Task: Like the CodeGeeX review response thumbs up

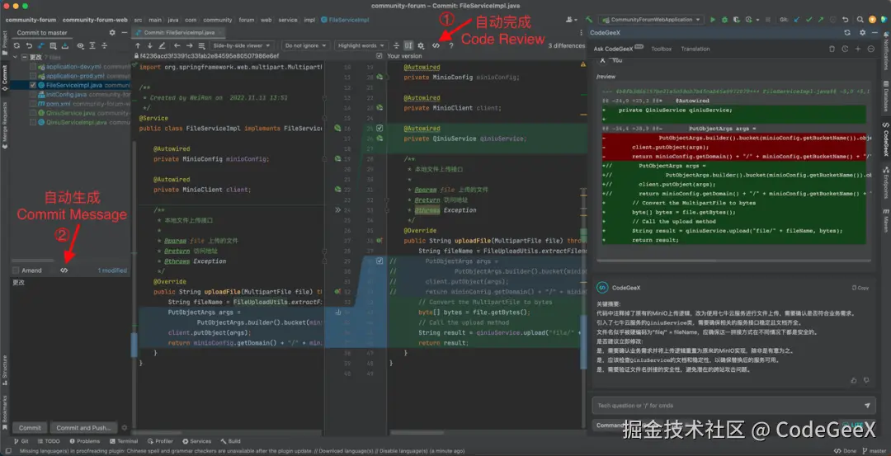Action: (x=854, y=380)
